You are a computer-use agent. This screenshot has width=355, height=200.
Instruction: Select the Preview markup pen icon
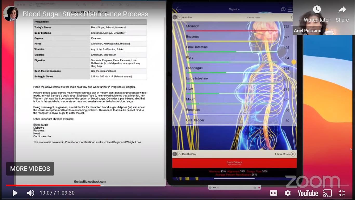[x=103, y=5]
